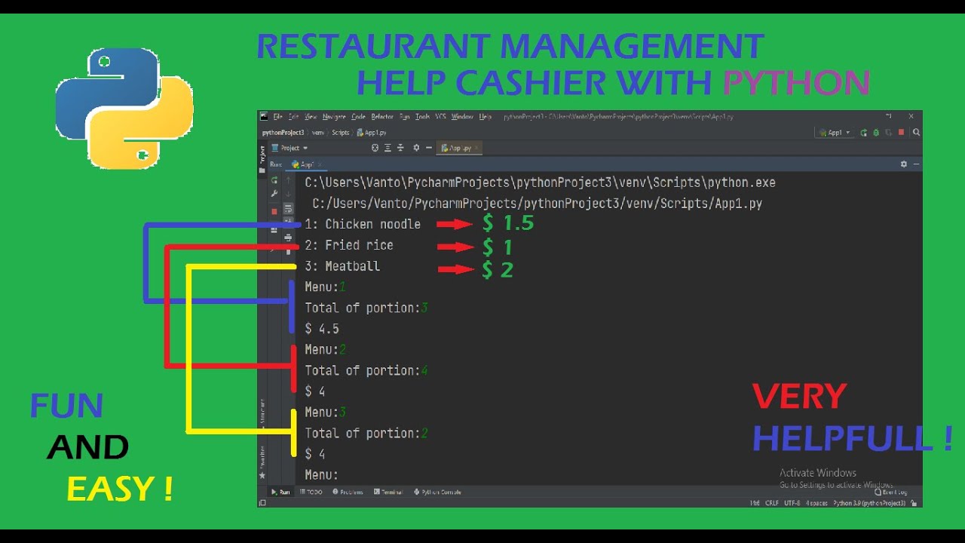This screenshot has height=543, width=965.
Task: Open the TODO tool window tab
Action: [x=311, y=492]
